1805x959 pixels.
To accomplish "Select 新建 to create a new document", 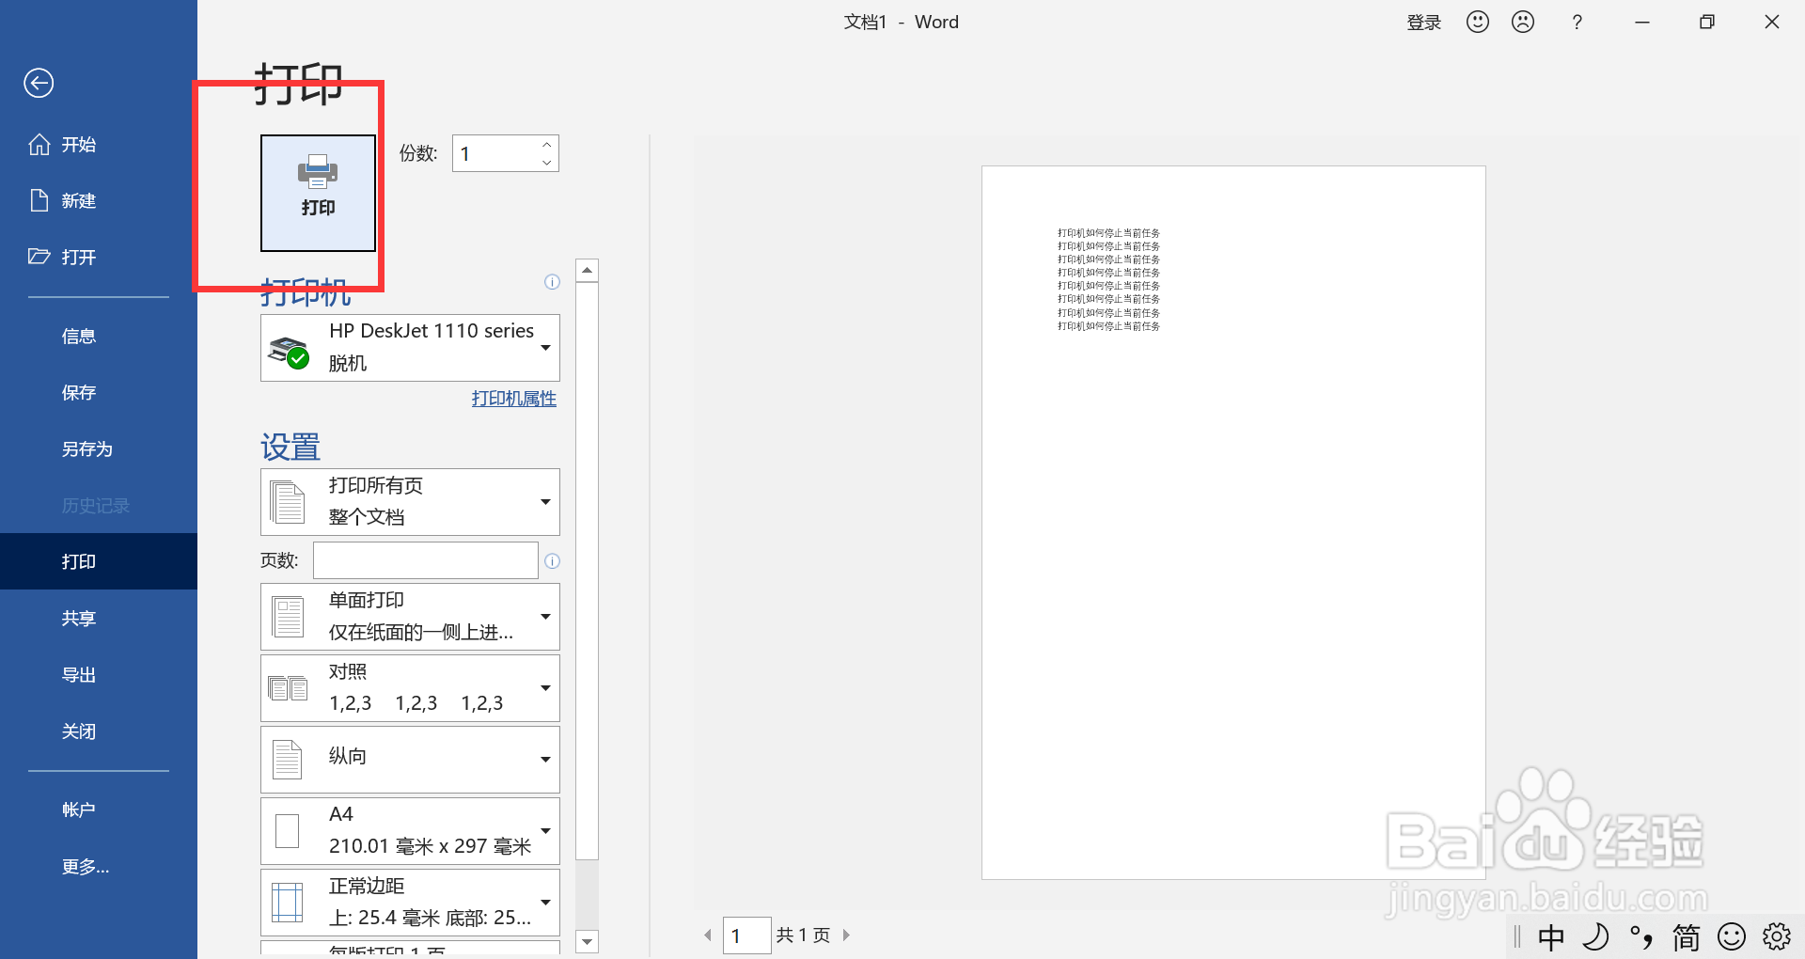I will (x=99, y=201).
